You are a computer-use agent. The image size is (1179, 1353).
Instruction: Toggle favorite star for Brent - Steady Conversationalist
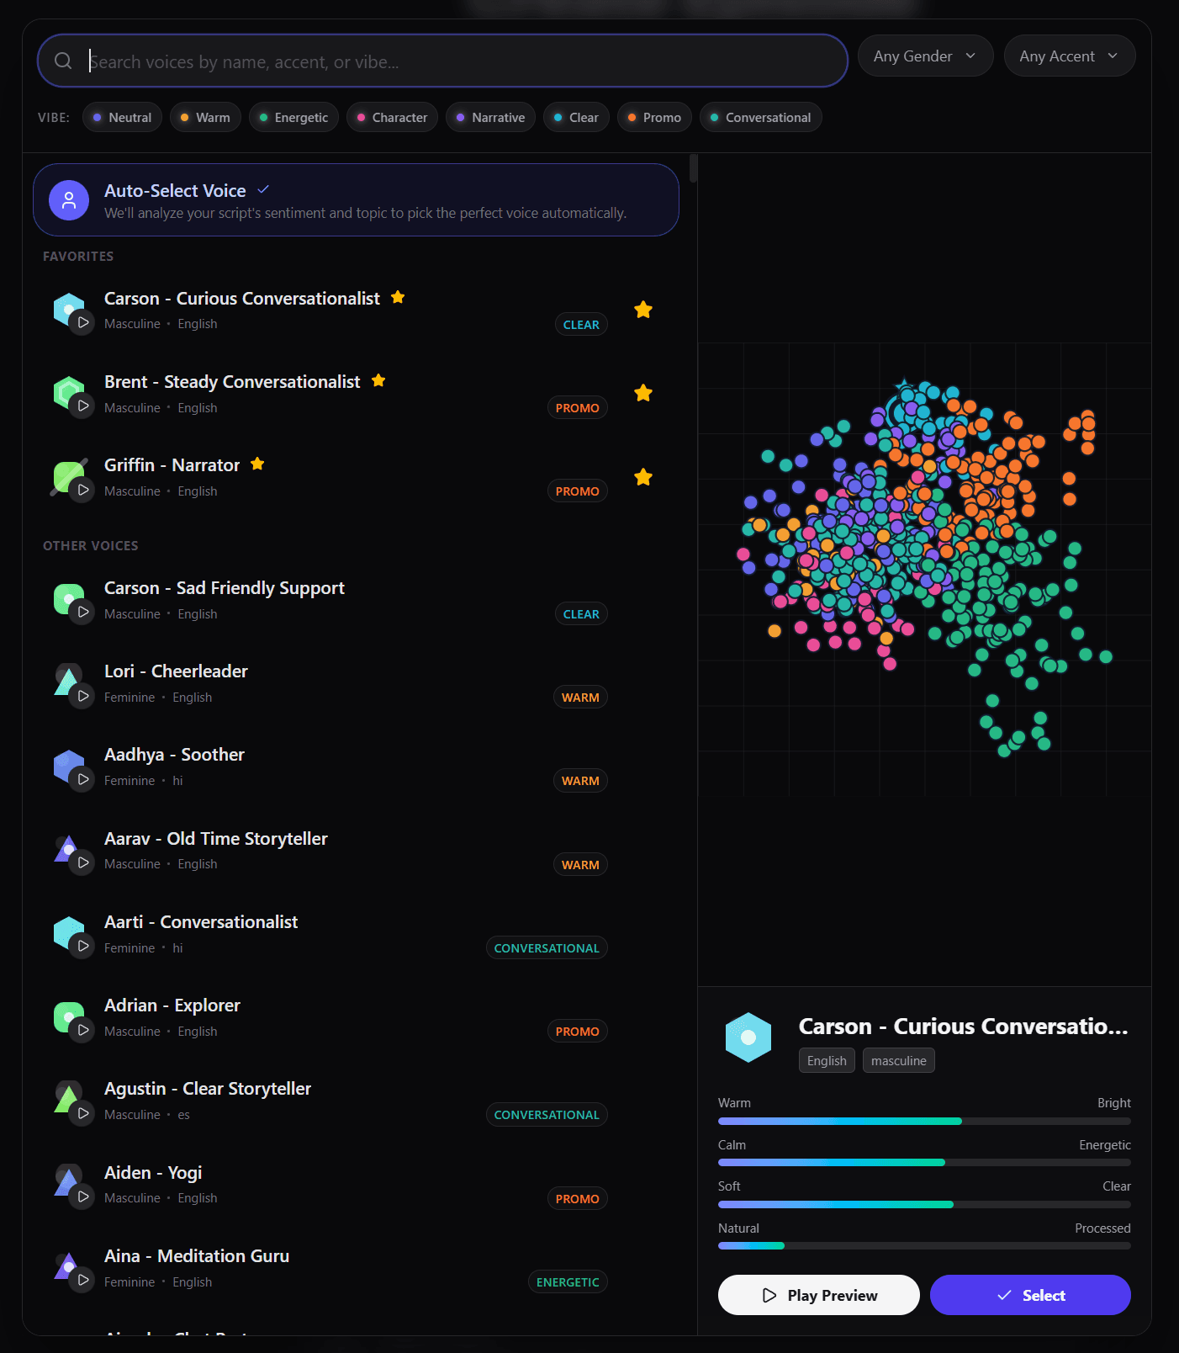(643, 394)
